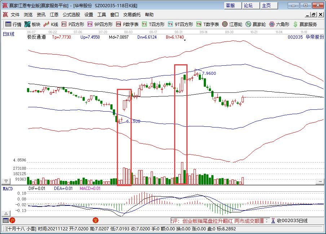Open the 行情 quotes toolbar icon
The height and width of the screenshot is (234, 326).
(8, 24)
